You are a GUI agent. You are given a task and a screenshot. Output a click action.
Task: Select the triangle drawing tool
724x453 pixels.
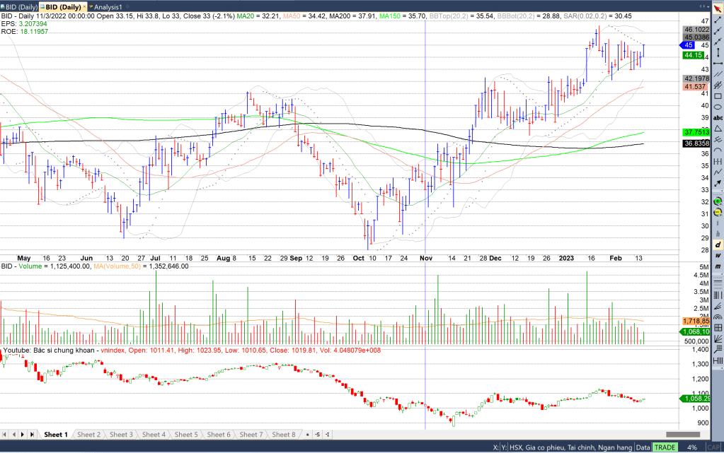pos(718,128)
